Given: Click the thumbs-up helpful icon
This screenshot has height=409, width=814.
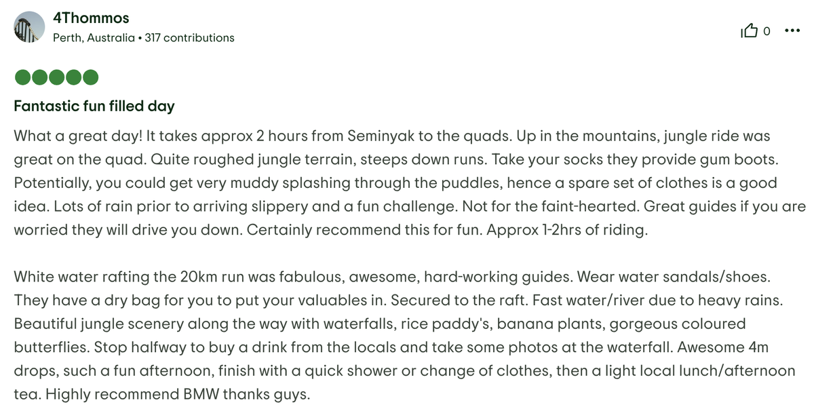Looking at the screenshot, I should (750, 31).
